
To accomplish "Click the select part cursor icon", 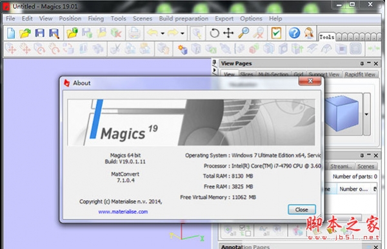I will [197, 33].
